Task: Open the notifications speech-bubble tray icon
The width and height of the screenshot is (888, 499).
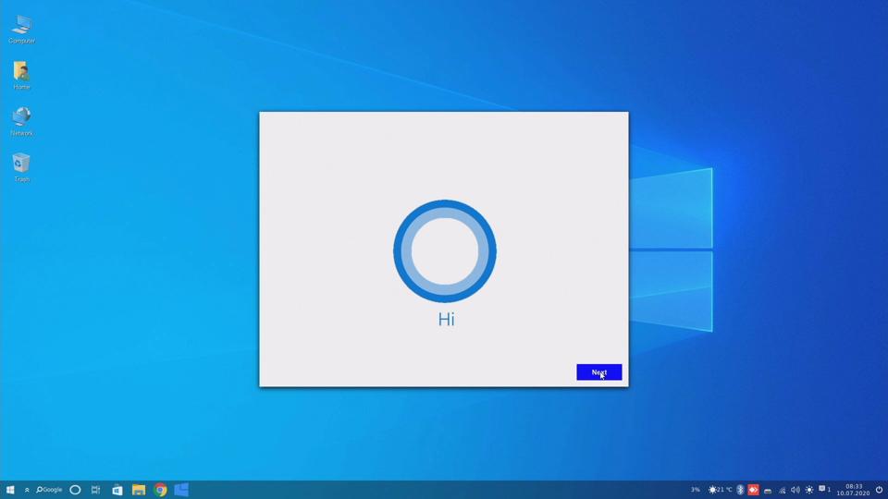Action: click(822, 489)
